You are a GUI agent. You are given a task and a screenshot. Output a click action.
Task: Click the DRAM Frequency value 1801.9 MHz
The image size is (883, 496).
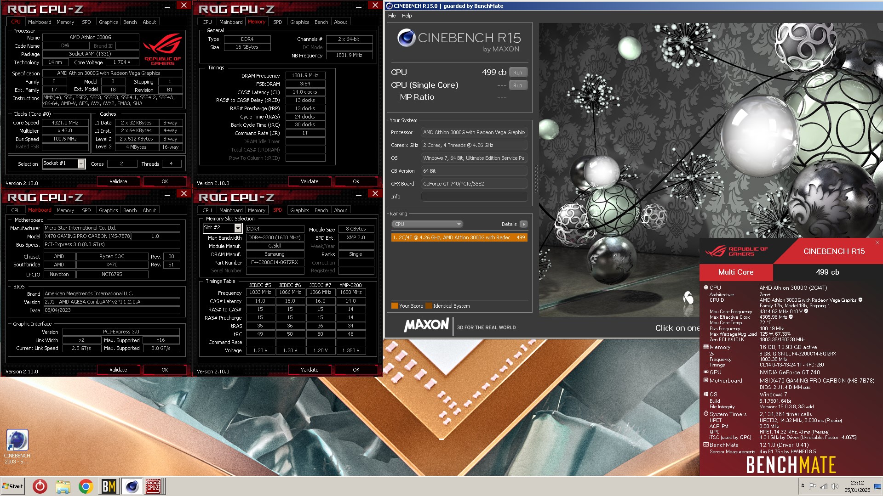[x=305, y=75]
